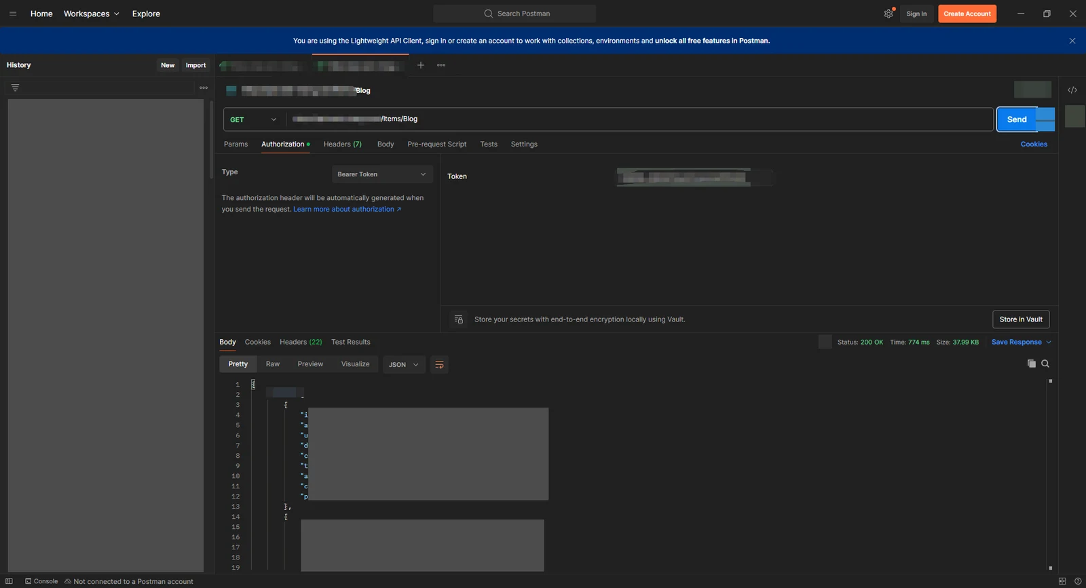This screenshot has width=1086, height=588.
Task: Click the Search Postman field
Action: pyautogui.click(x=514, y=14)
